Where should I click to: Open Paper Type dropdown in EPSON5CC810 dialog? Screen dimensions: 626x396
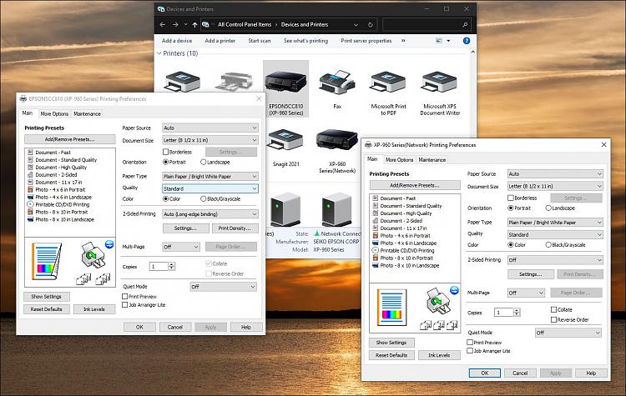tap(210, 176)
